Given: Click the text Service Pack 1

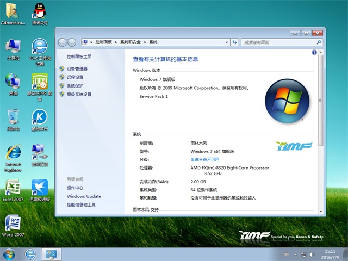Looking at the screenshot, I should [153, 96].
